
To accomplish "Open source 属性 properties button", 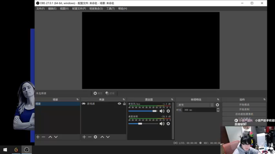I will click(x=98, y=93).
